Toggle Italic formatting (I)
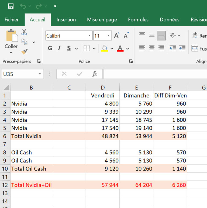207x208 pixels. tap(59, 48)
